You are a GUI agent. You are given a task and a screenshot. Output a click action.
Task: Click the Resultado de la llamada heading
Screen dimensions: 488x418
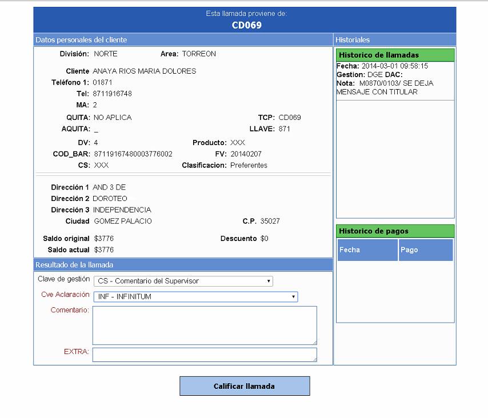coord(74,265)
